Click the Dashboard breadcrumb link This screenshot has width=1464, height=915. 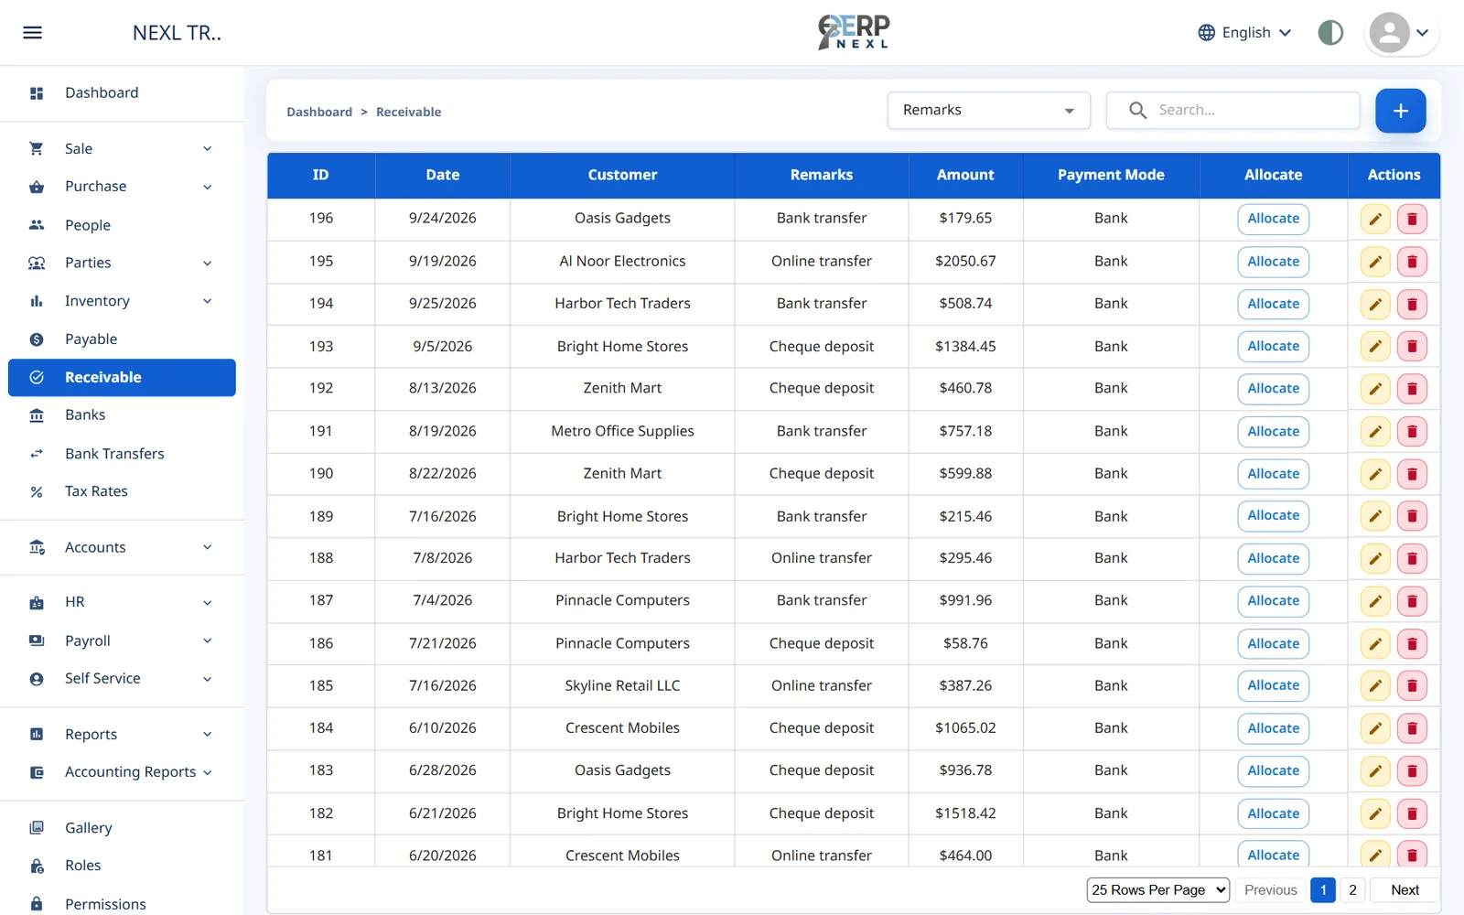point(319,113)
